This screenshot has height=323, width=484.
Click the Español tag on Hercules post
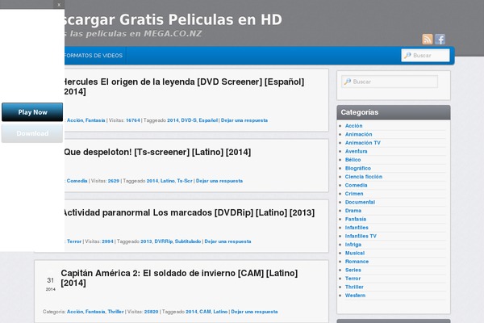click(208, 120)
